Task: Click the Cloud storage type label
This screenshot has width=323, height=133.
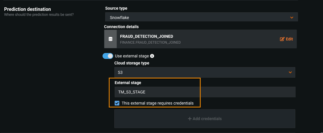Action: 132,63
